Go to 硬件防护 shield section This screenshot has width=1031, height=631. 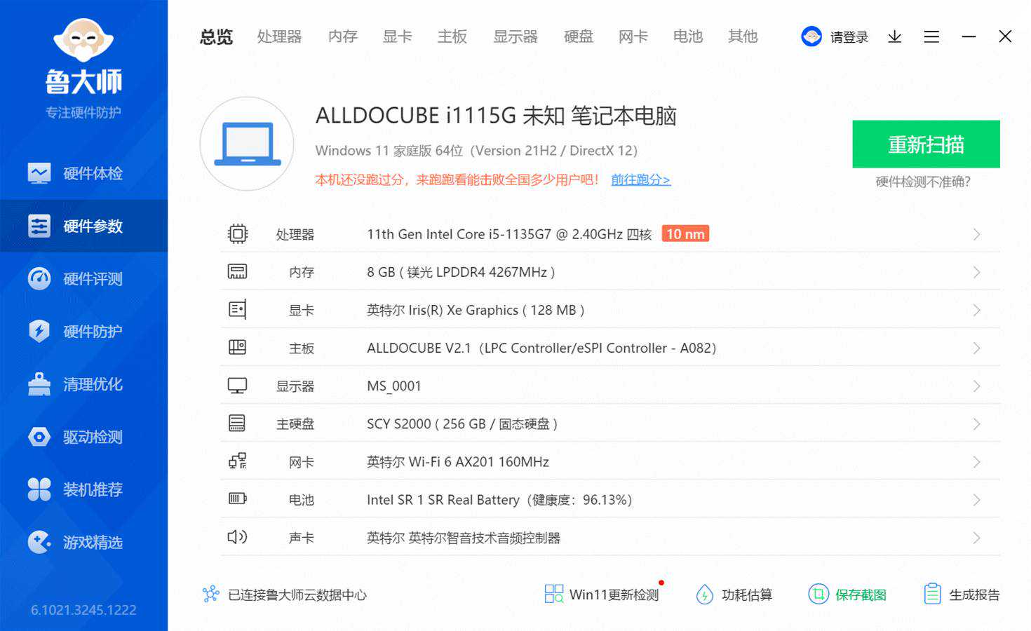coord(83,332)
